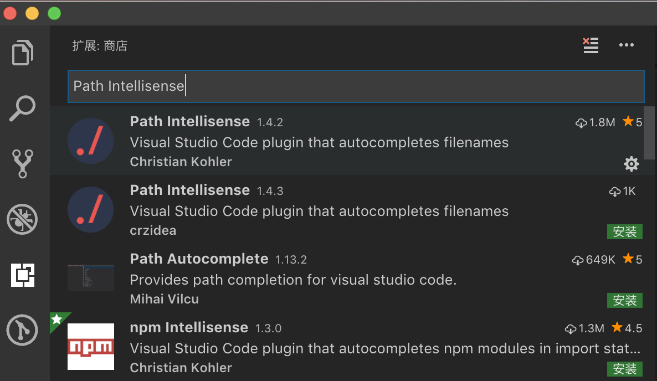Viewport: 657px width, 381px height.
Task: Click the extension search input field
Action: [x=356, y=86]
